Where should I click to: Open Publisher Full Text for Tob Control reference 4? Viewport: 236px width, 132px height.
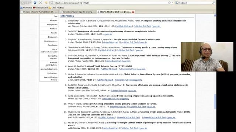point(125,50)
